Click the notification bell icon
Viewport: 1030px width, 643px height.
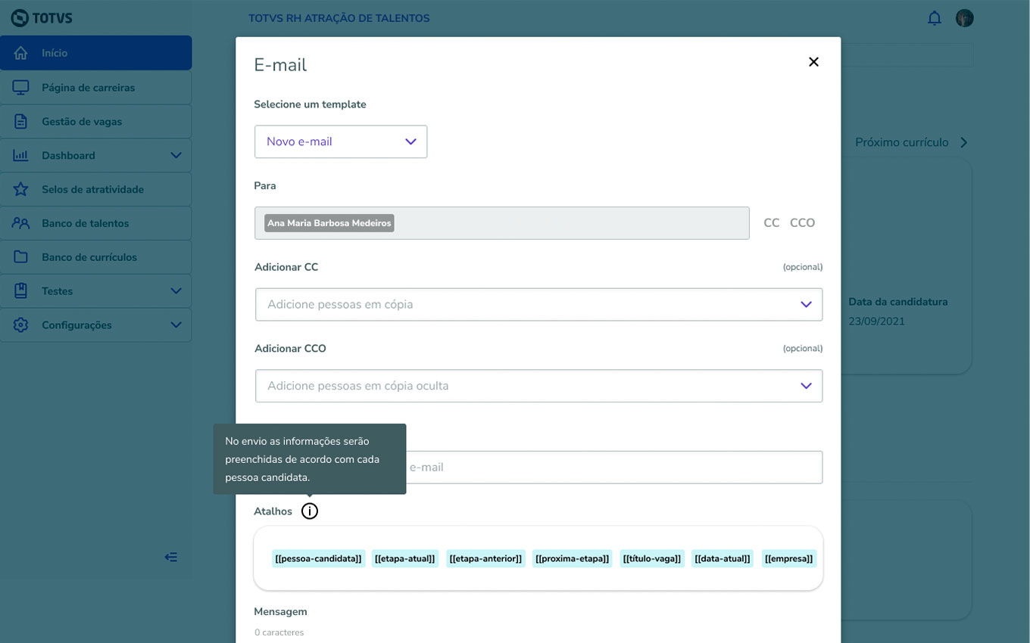click(x=935, y=18)
